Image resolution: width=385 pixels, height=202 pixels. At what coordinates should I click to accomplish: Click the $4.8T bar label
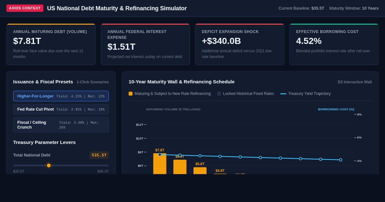[x=220, y=171]
